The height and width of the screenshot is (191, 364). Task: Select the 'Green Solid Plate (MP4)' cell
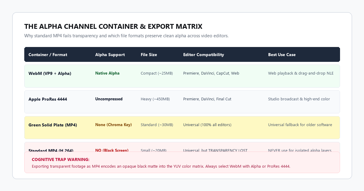point(53,125)
